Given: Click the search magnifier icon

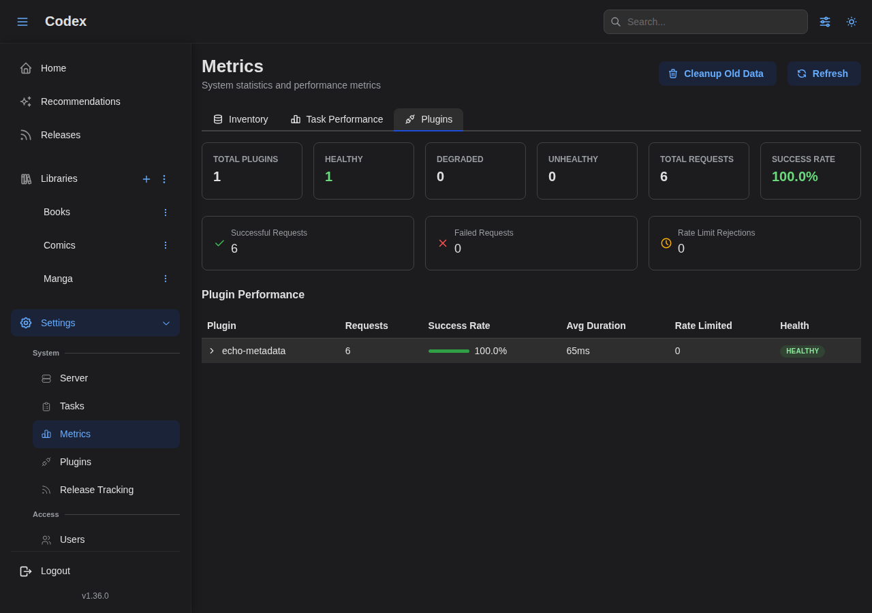Looking at the screenshot, I should tap(616, 22).
